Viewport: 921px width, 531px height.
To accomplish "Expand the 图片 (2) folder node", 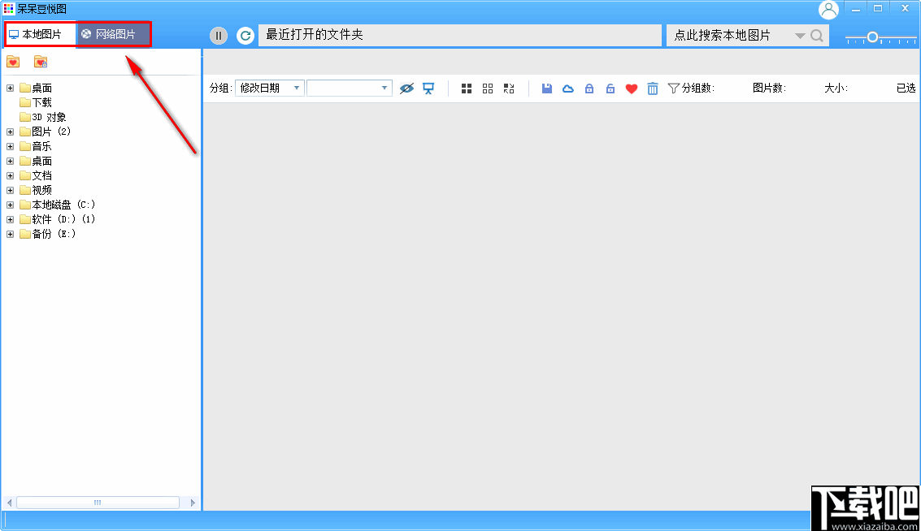I will click(9, 131).
